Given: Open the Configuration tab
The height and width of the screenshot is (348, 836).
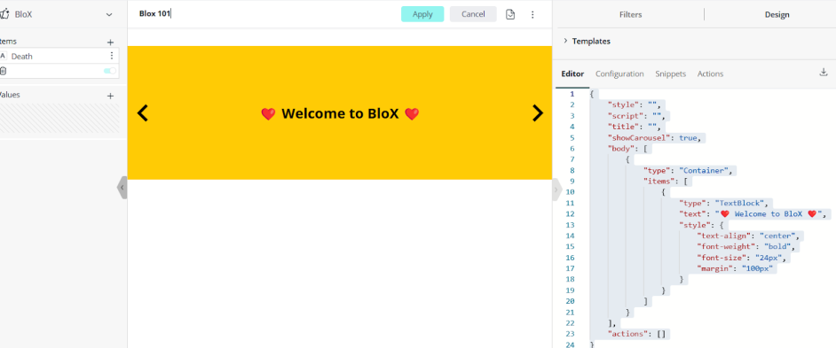Looking at the screenshot, I should (619, 74).
